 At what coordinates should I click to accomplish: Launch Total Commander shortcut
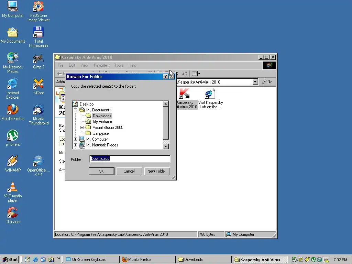tap(38, 37)
